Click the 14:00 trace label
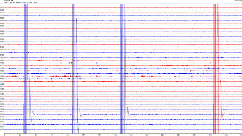 coord(2,81)
